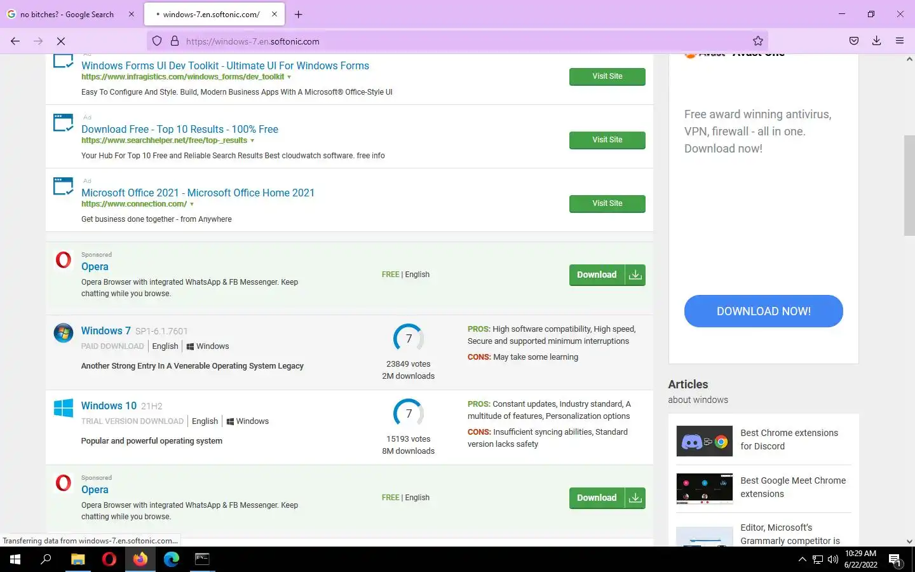Image resolution: width=915 pixels, height=572 pixels.
Task: Close the 'no bitches? - Google Search' tab
Action: (132, 14)
